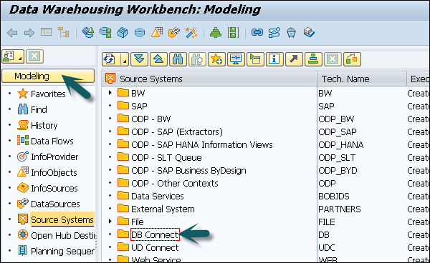The image size is (430, 263).
Task: Click the chain link icon
Action: [x=257, y=33]
